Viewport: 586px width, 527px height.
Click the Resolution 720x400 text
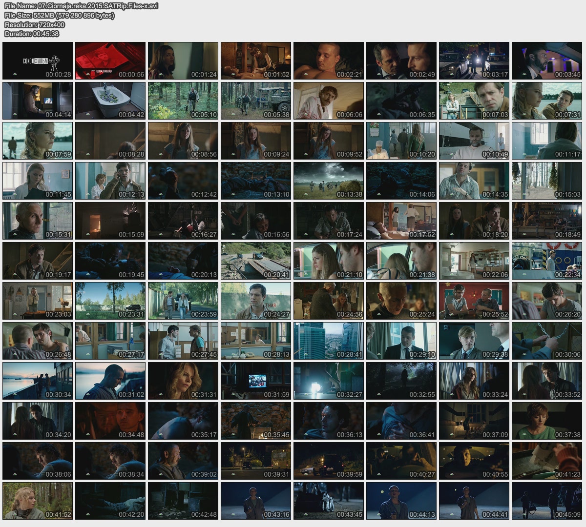(35, 24)
